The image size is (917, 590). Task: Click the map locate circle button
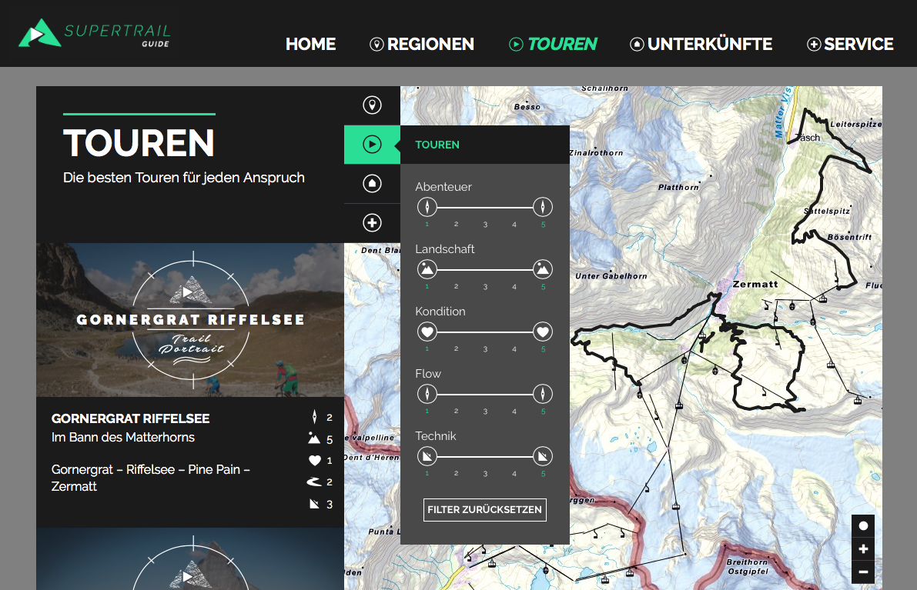tap(863, 526)
